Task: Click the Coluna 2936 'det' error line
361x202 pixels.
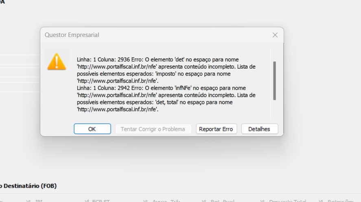Action: point(158,59)
